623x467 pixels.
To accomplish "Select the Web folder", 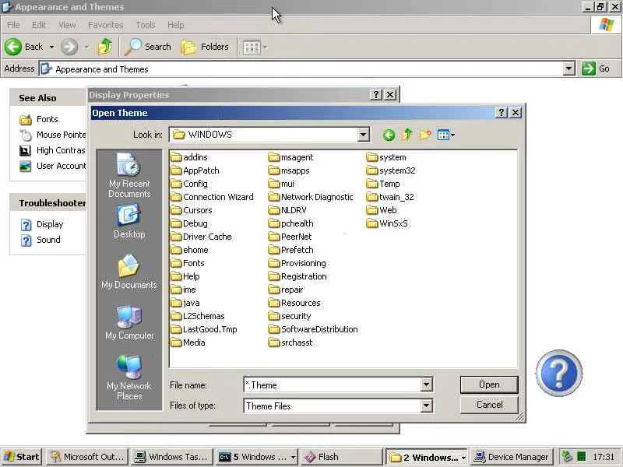I will 382,210.
